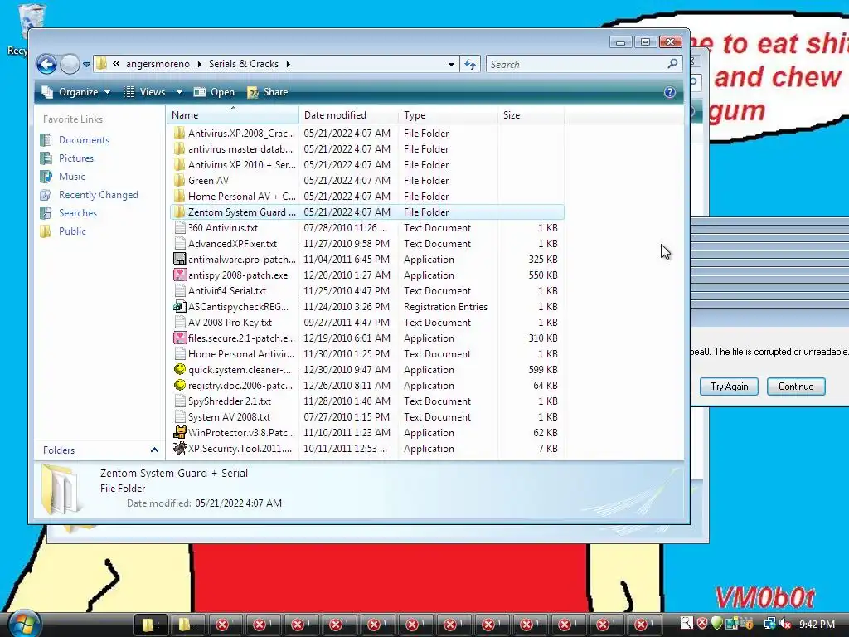This screenshot has height=637, width=849.
Task: Select the SpyShredder 2.1.txt file icon
Action: point(179,401)
